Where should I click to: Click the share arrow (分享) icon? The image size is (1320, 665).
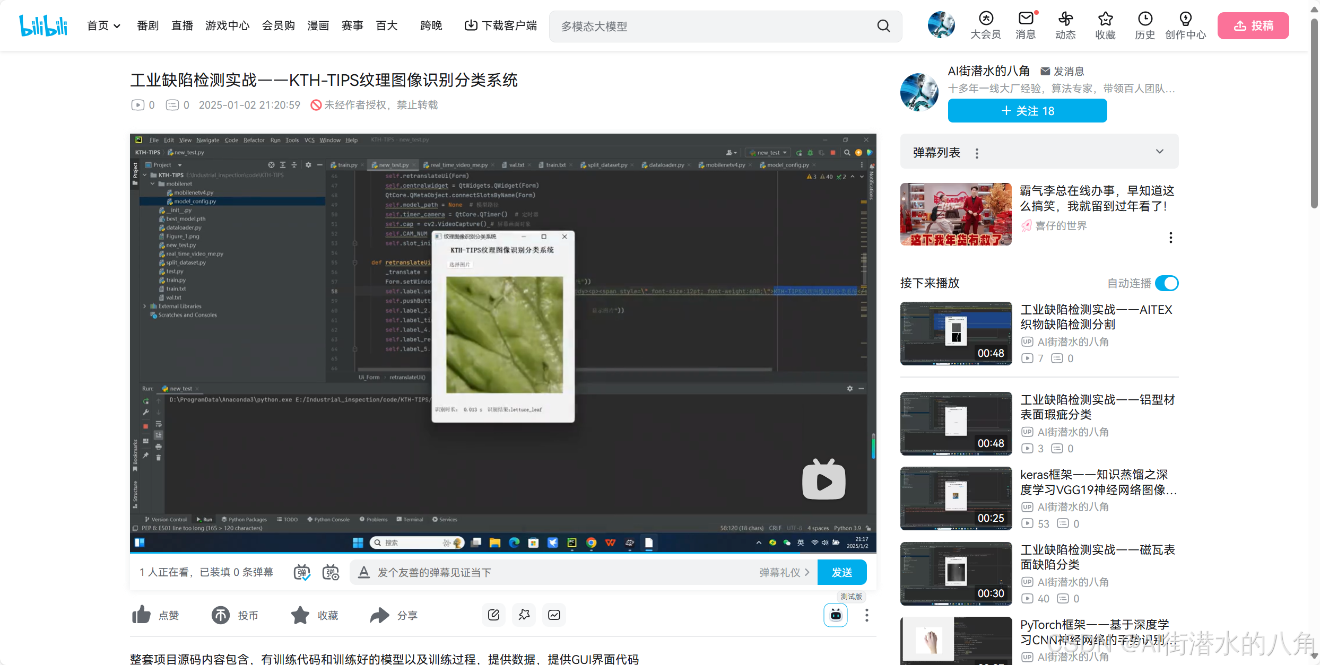pos(379,615)
